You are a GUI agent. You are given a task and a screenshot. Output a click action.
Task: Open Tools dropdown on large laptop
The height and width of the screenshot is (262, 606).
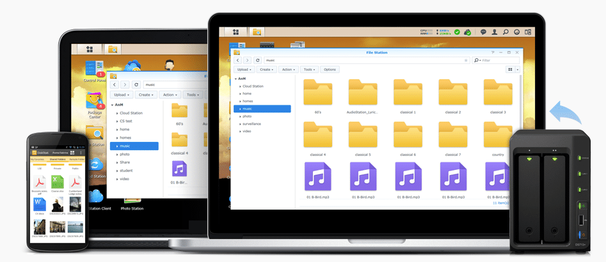[x=310, y=70]
